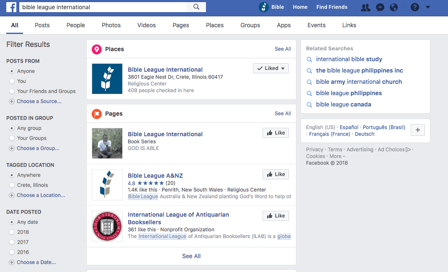Open Quick Help question mark icon
The width and height of the screenshot is (448, 272).
pos(415,7)
